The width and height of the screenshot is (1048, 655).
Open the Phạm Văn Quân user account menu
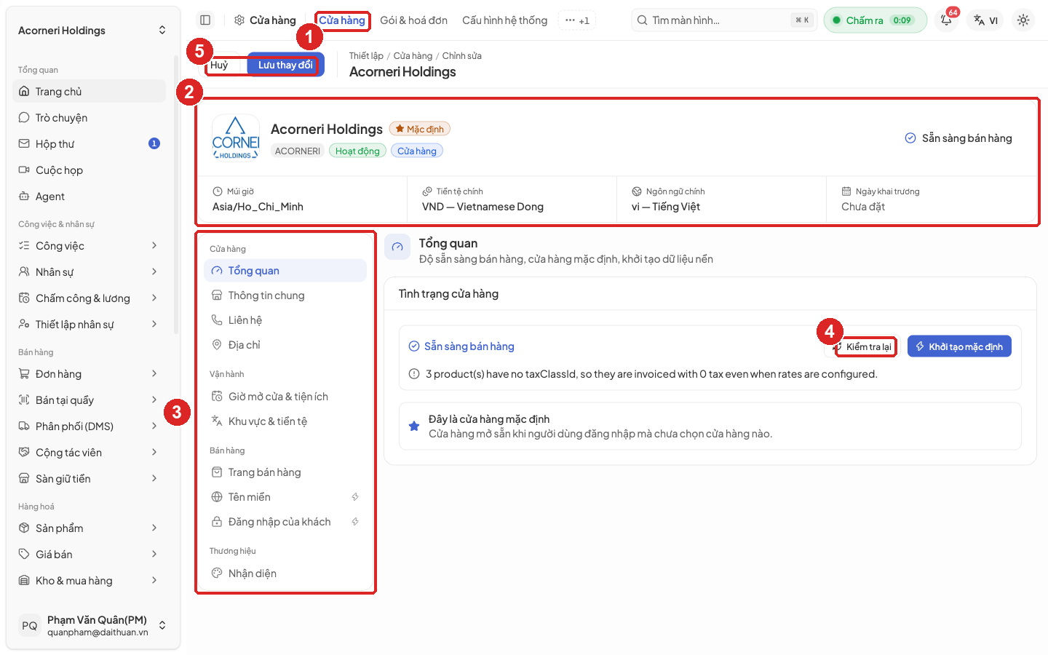tap(92, 625)
